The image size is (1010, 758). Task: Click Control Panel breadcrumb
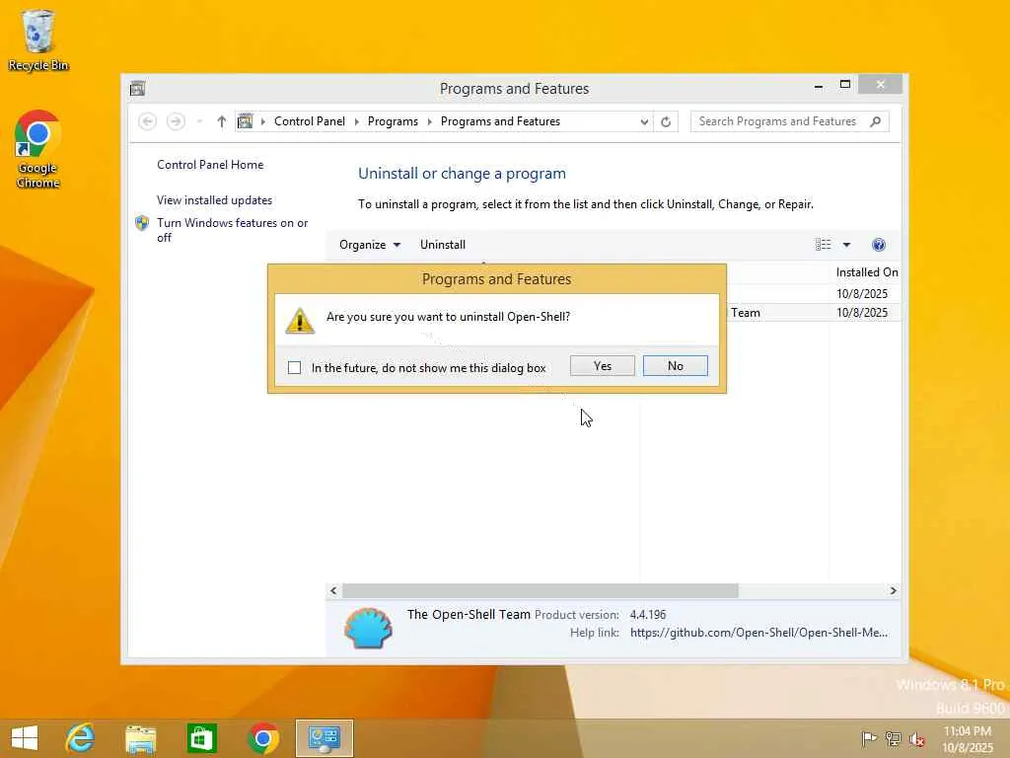309,121
